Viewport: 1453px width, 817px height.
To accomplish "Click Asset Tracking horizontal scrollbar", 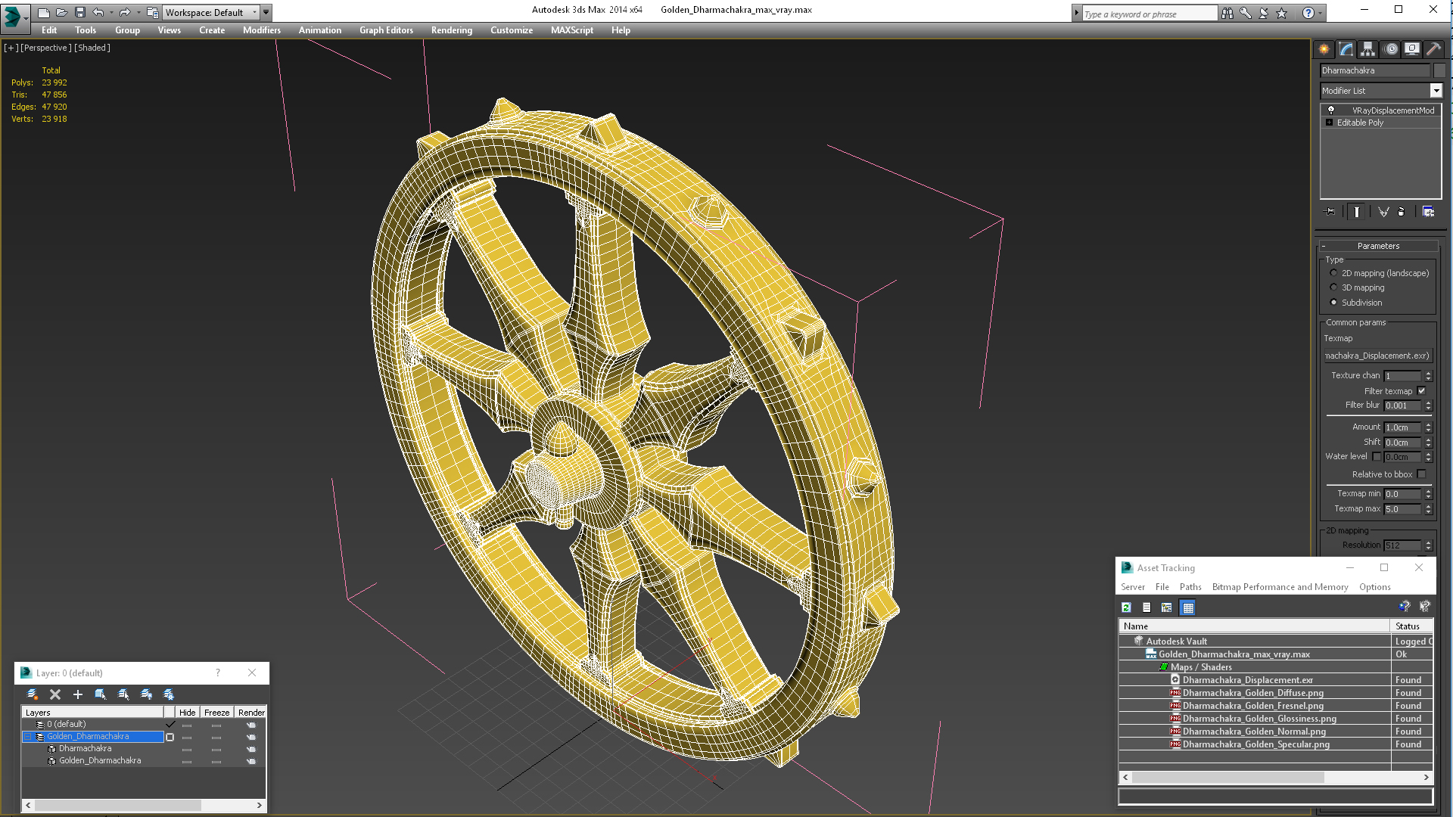I will click(x=1275, y=778).
